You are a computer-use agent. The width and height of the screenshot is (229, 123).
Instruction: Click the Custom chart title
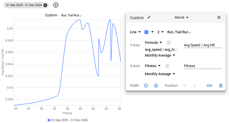[51, 15]
